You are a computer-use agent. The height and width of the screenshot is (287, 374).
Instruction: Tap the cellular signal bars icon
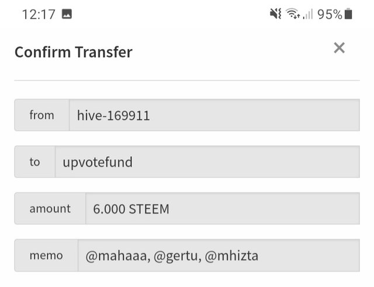[308, 14]
